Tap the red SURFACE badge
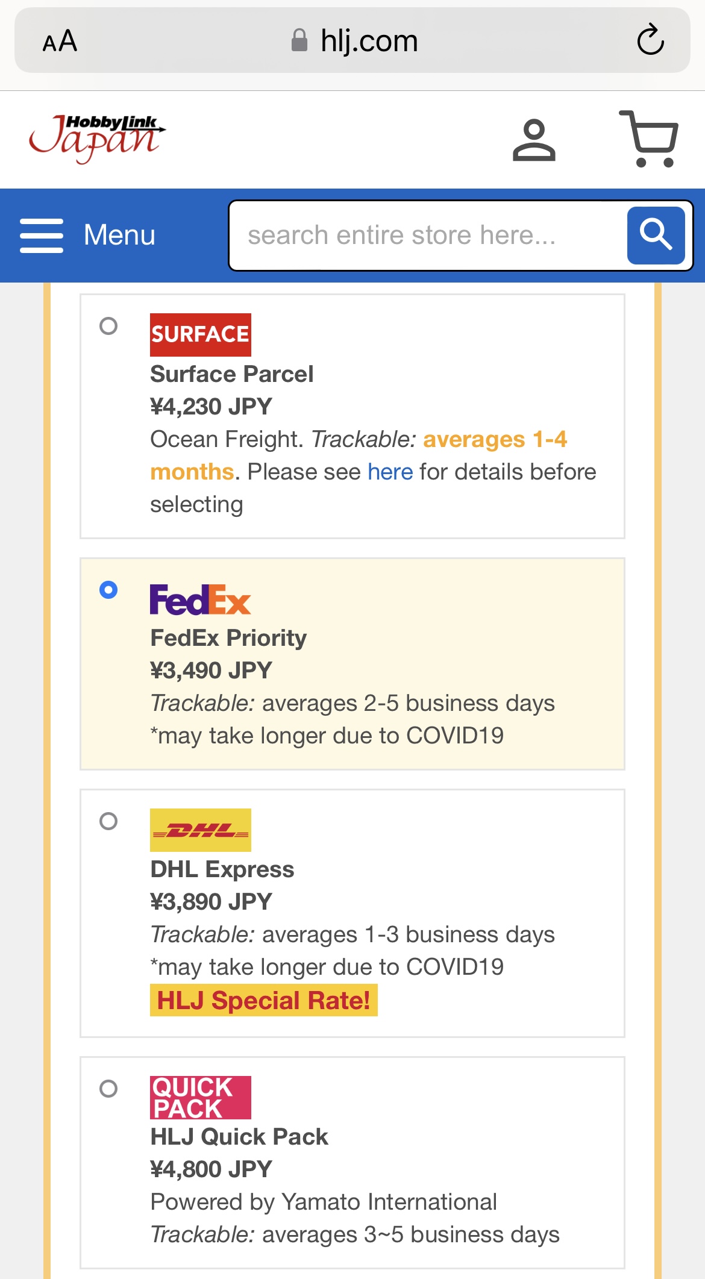 pyautogui.click(x=200, y=334)
